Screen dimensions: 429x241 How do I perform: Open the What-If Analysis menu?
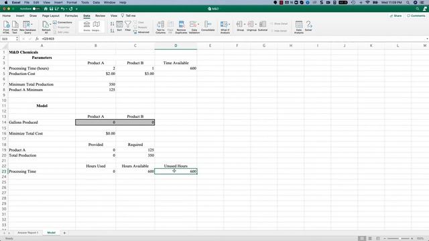[225, 27]
